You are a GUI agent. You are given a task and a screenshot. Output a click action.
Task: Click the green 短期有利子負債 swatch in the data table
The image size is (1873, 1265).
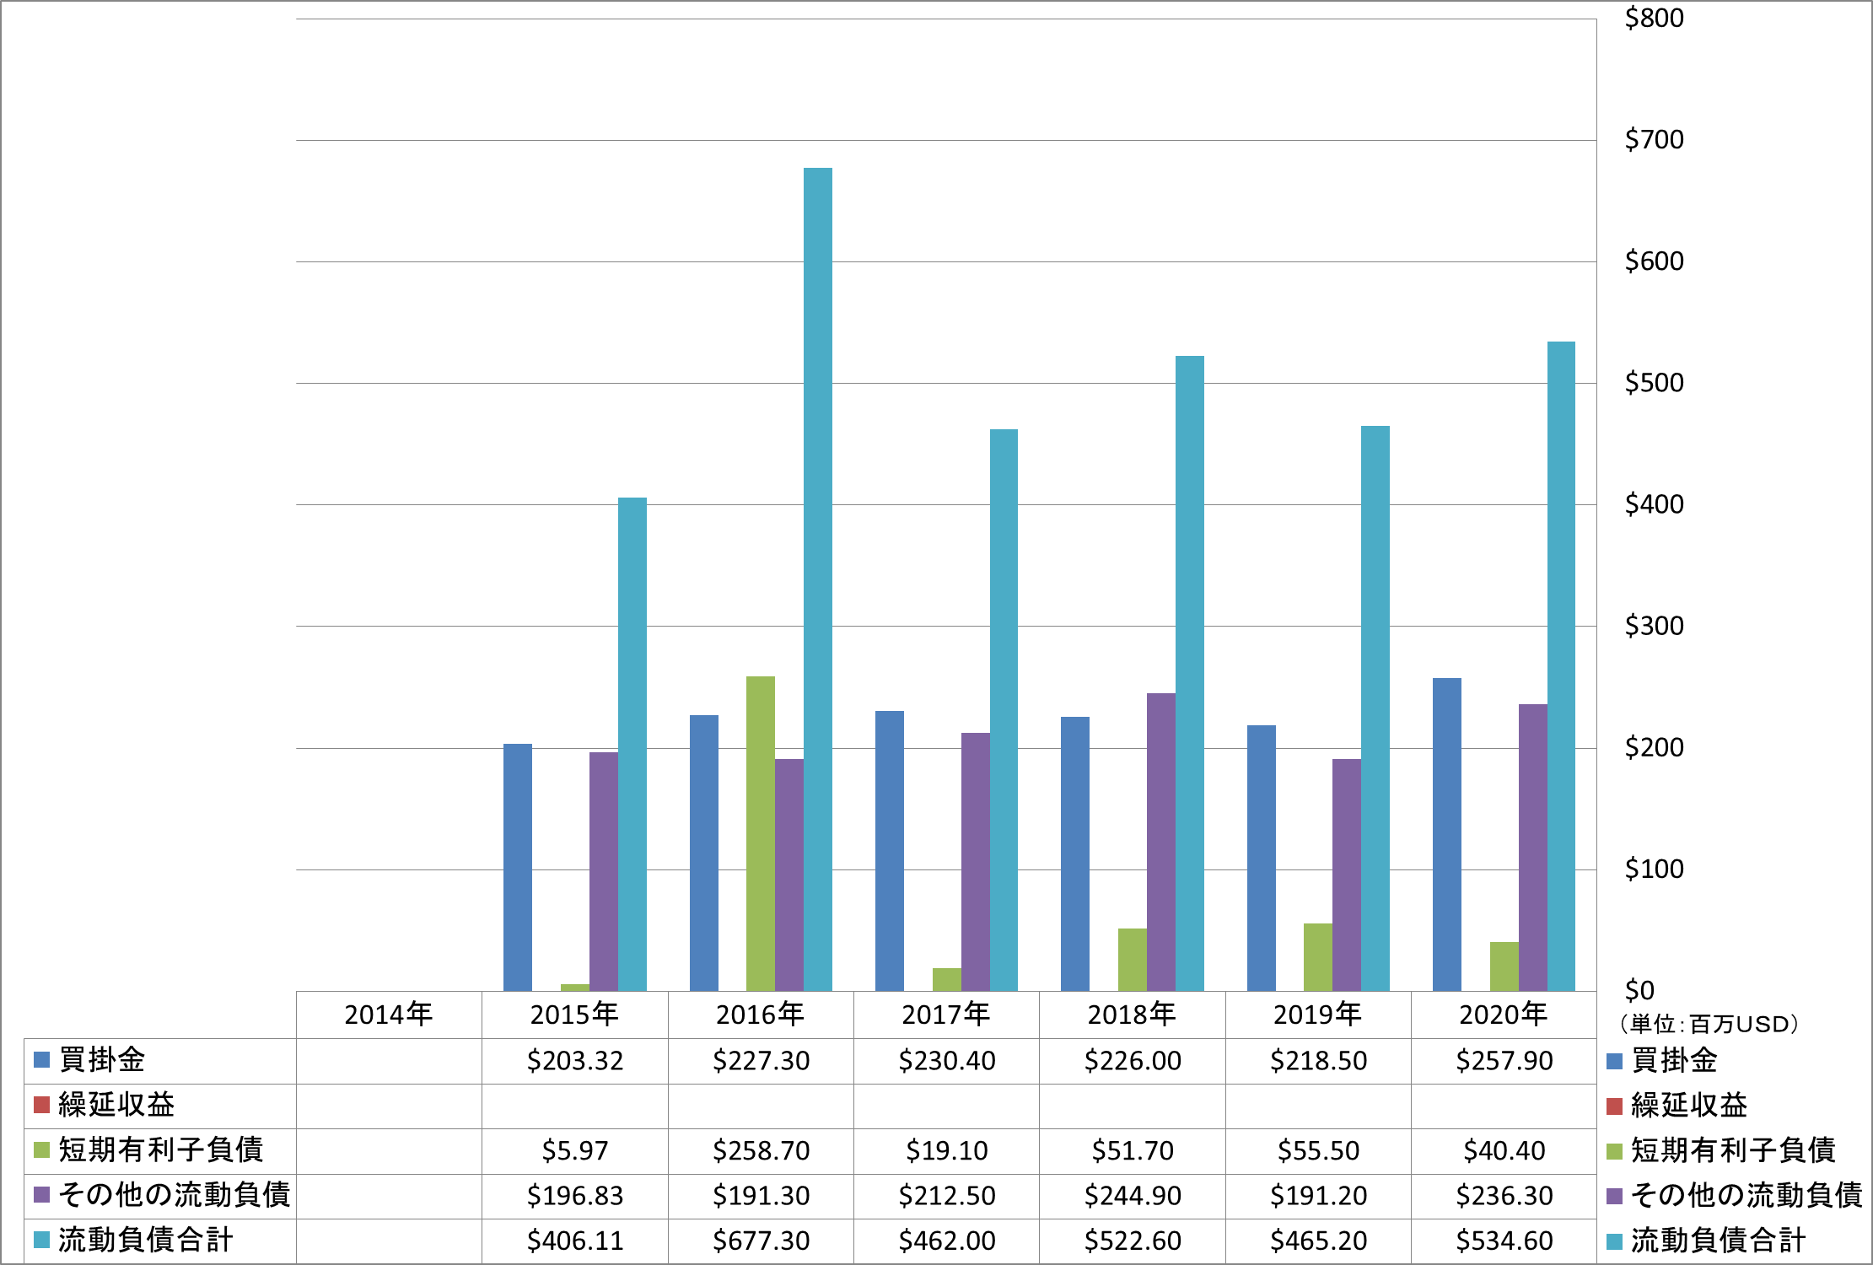(41, 1150)
